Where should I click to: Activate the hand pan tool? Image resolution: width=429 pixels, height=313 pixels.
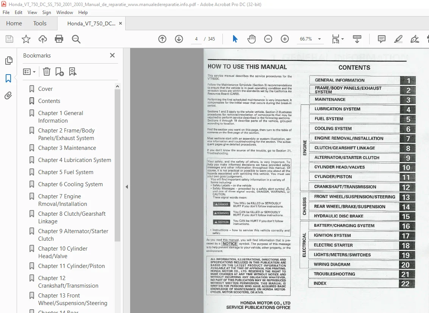(252, 39)
